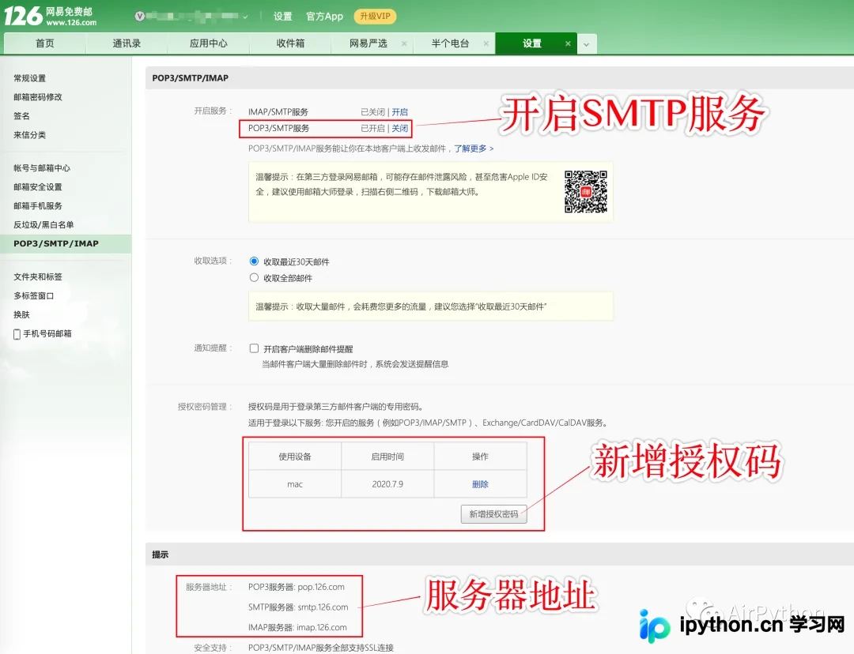
Task: Switch to the 半个电台 tab
Action: [450, 43]
